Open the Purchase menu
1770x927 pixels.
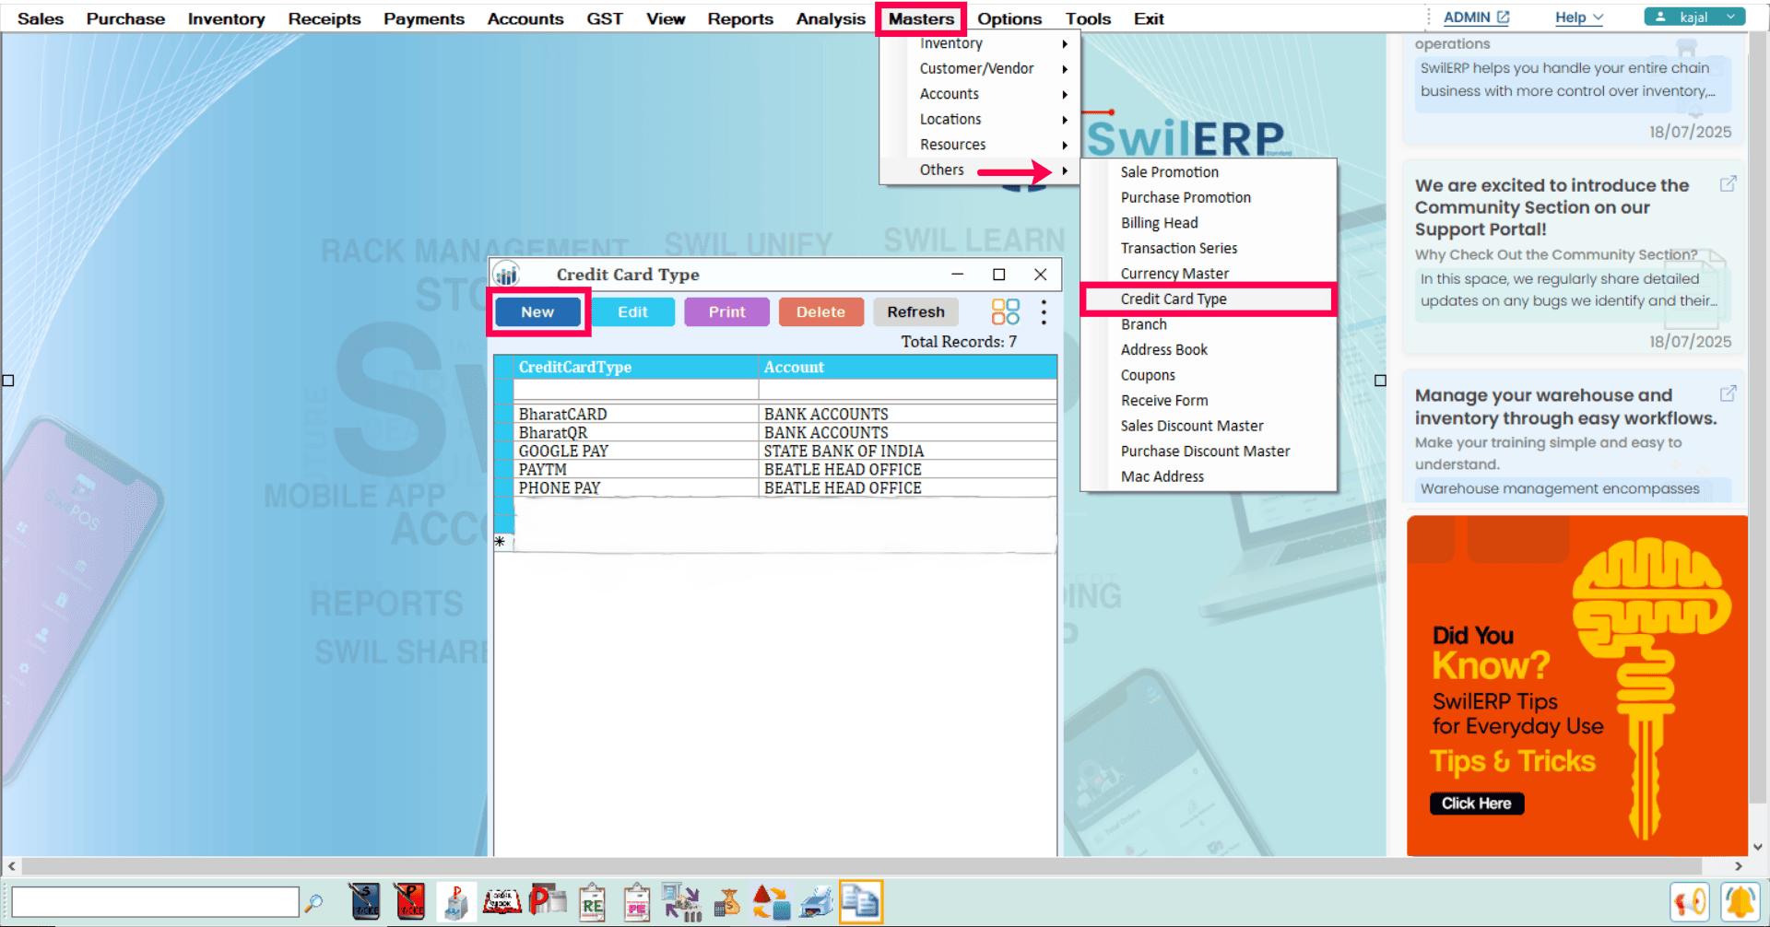[x=125, y=18]
